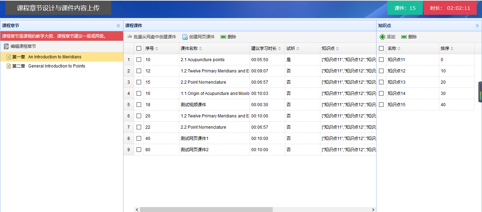The image size is (482, 212).
Task: Click the create web courseware page icon
Action: point(185,37)
